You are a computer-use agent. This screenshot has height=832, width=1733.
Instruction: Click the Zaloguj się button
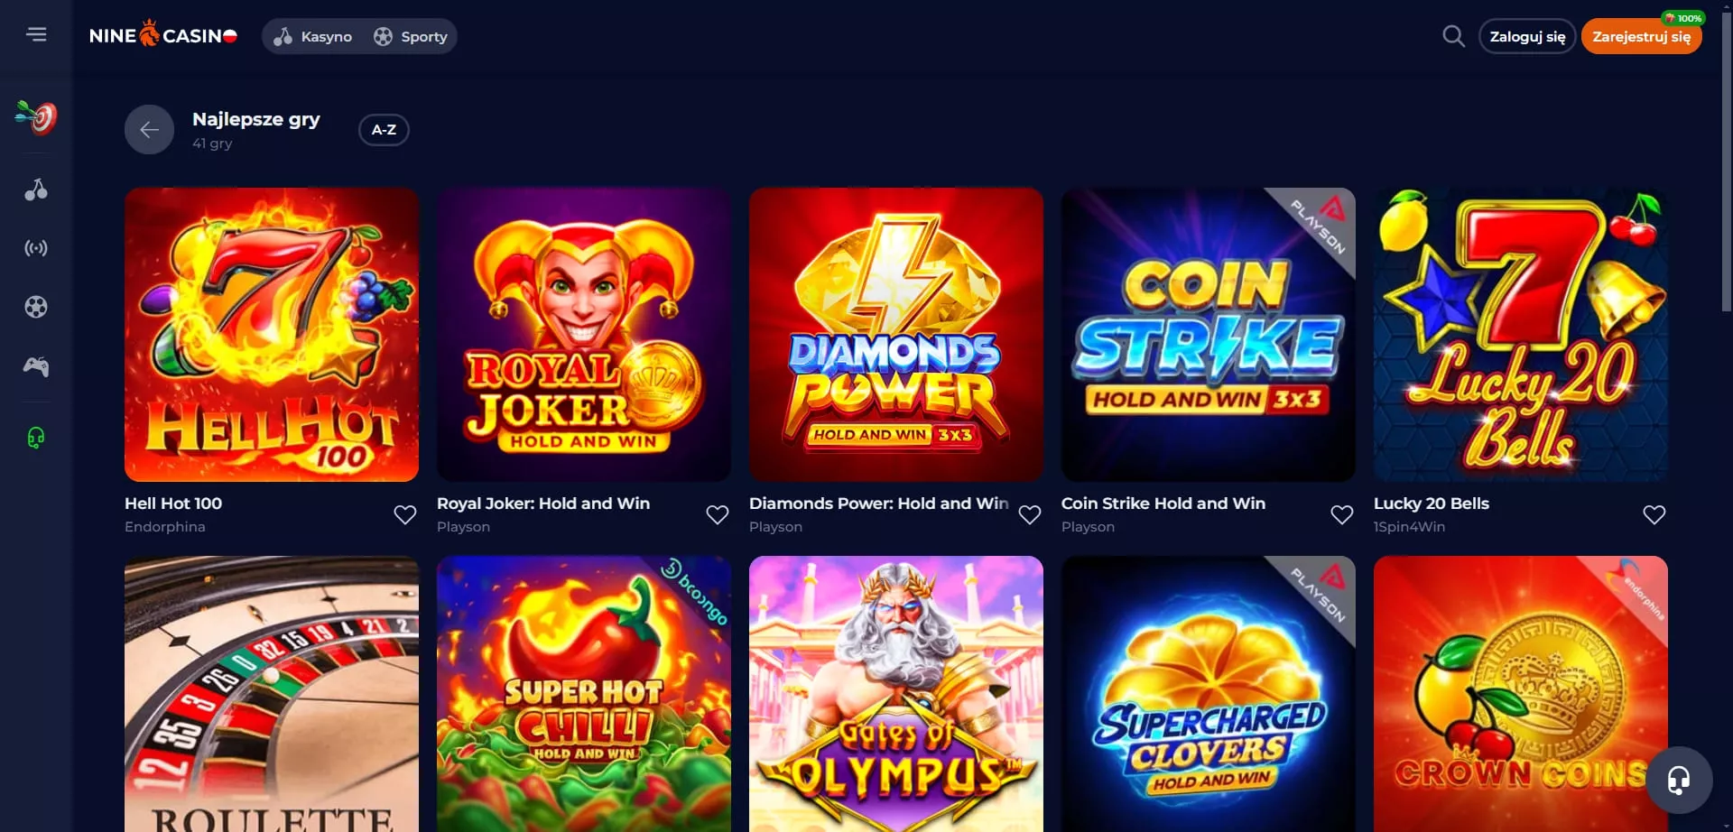[x=1527, y=36]
